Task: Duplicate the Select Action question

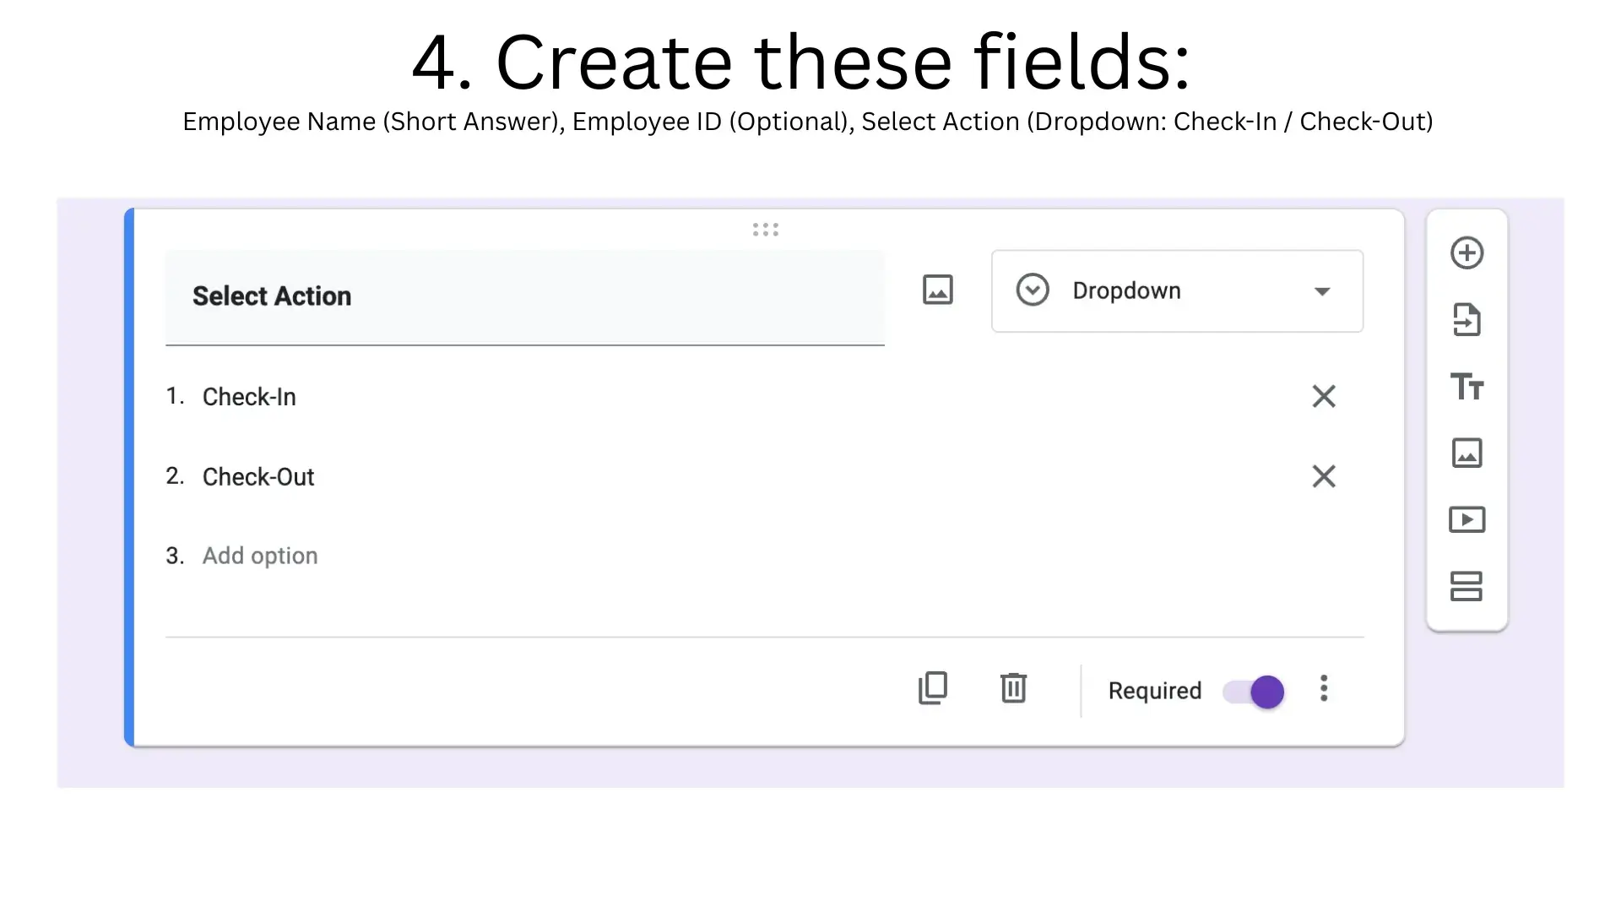Action: 933,688
